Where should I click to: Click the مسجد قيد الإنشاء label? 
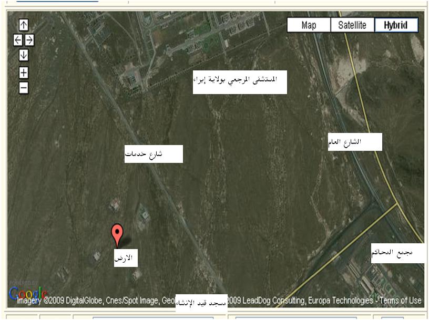[201, 303]
